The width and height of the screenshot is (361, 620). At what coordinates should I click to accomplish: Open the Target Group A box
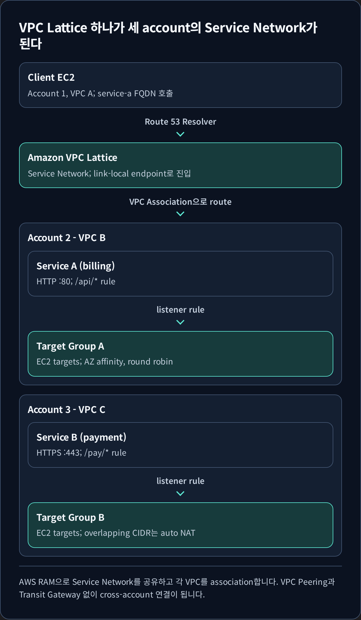point(180,354)
